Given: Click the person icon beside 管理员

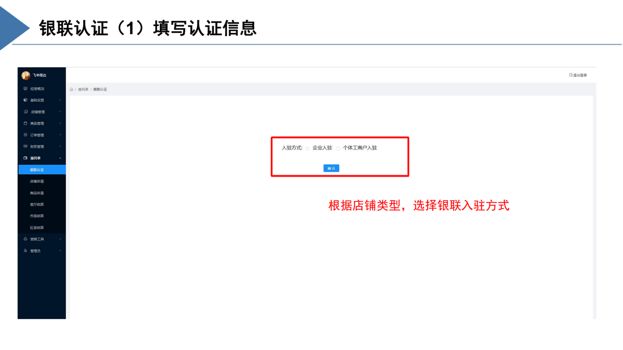Looking at the screenshot, I should click(x=25, y=250).
